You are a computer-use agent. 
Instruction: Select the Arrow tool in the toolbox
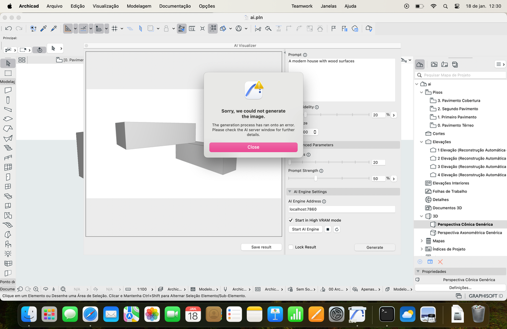pos(8,63)
